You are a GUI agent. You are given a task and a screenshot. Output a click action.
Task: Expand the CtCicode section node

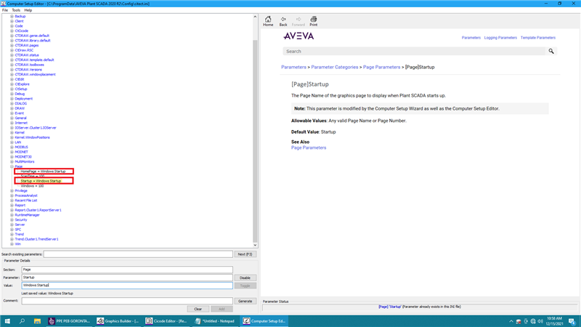pos(12,31)
